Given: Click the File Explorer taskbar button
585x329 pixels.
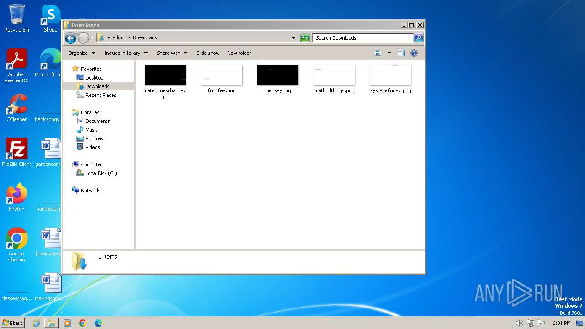Looking at the screenshot, I should pos(52,323).
